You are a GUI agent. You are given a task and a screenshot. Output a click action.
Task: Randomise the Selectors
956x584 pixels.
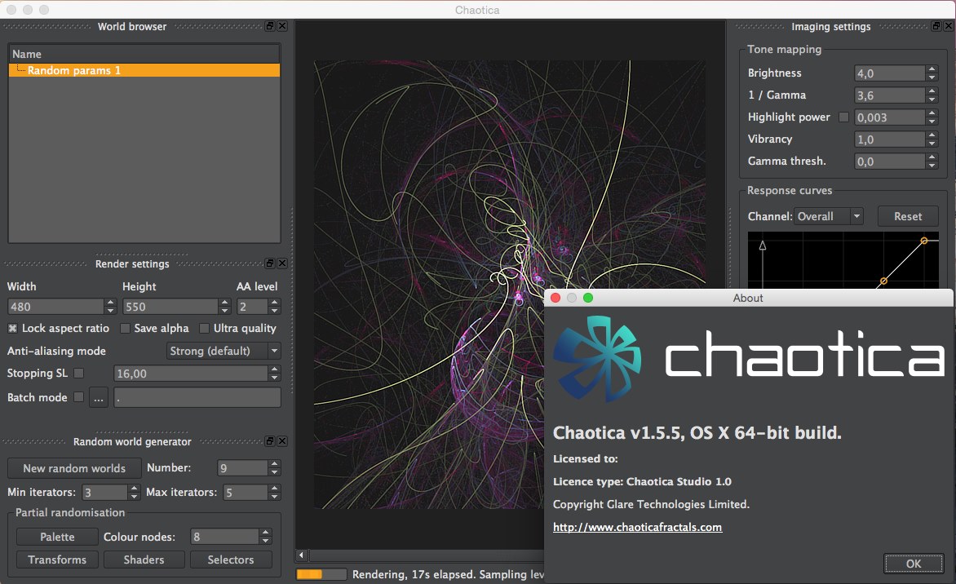[x=231, y=560]
